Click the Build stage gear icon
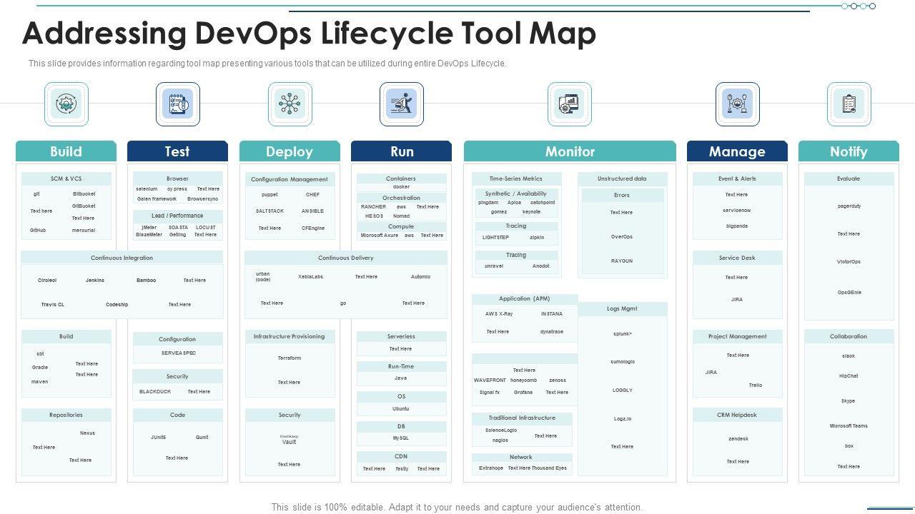915x514 pixels. (66, 104)
